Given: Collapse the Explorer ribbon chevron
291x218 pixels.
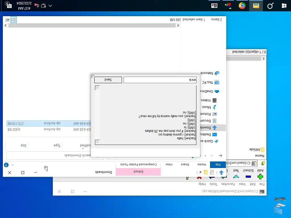Looking at the screenshot, I should click(13, 165).
